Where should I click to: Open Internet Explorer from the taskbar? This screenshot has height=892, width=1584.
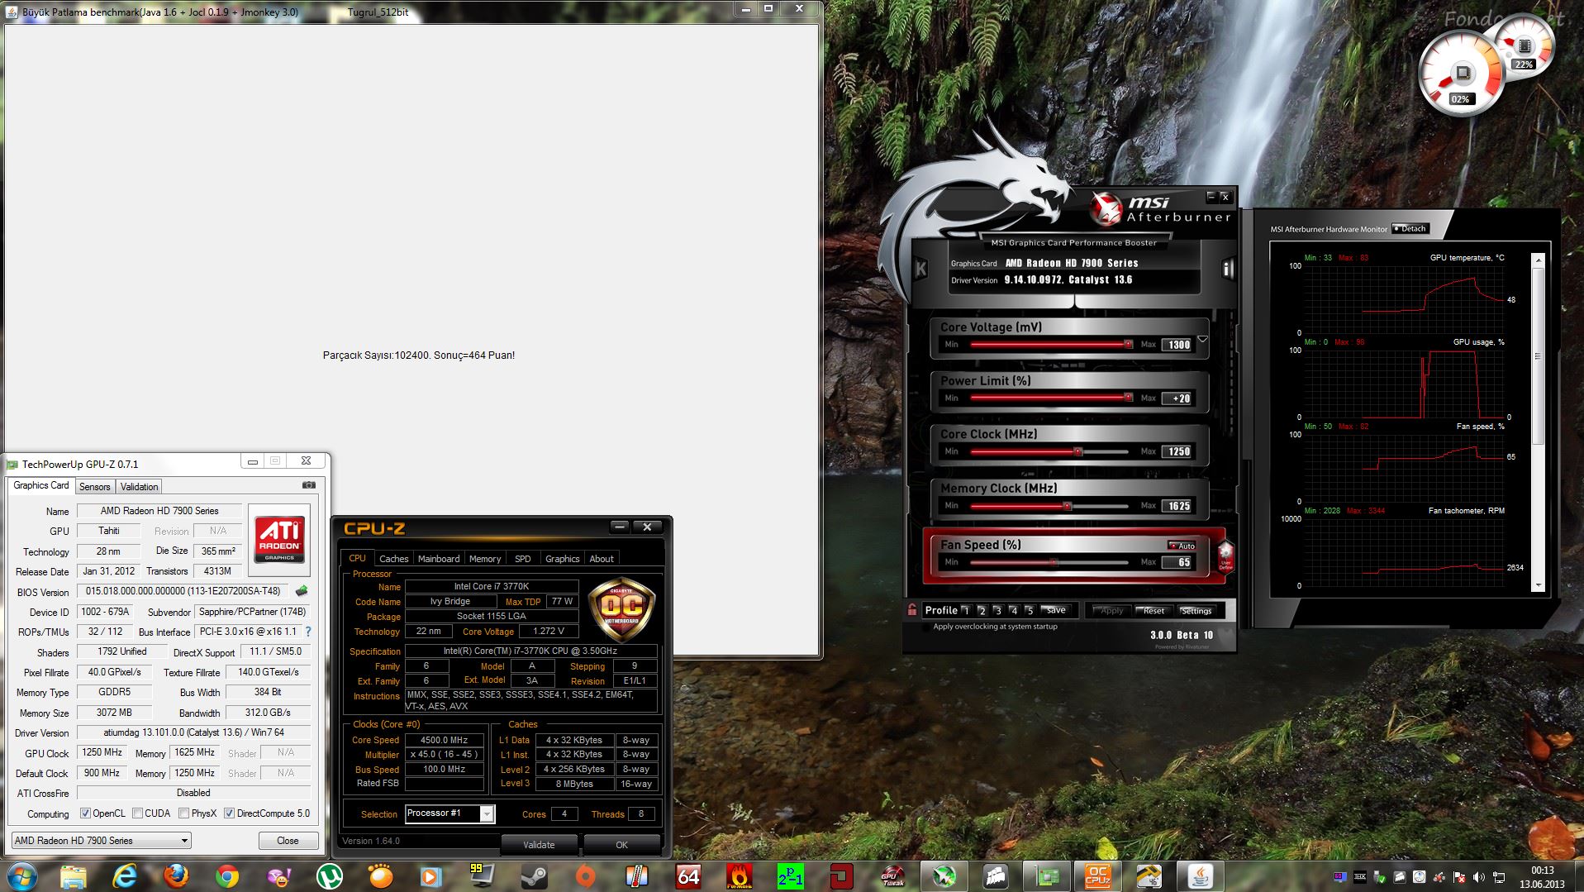pos(125,875)
